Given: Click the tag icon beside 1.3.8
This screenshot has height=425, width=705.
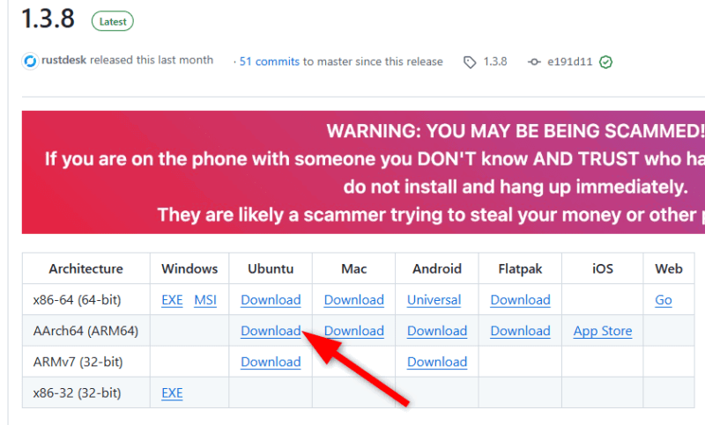Looking at the screenshot, I should click(469, 62).
